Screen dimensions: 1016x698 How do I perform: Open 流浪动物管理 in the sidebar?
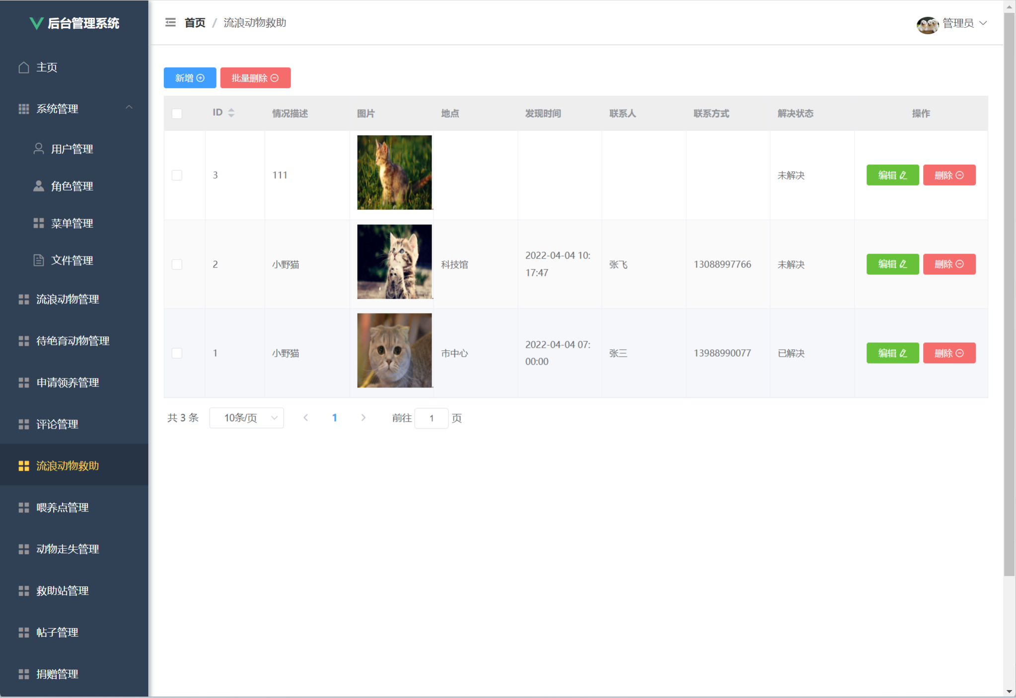pyautogui.click(x=68, y=299)
